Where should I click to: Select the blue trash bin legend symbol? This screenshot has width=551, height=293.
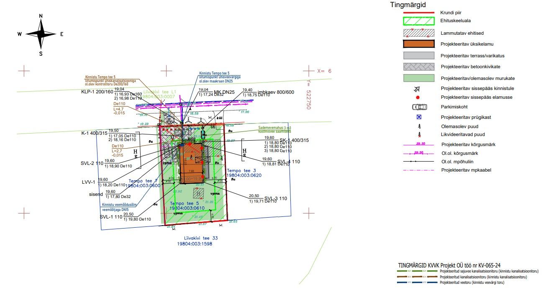click(x=419, y=117)
